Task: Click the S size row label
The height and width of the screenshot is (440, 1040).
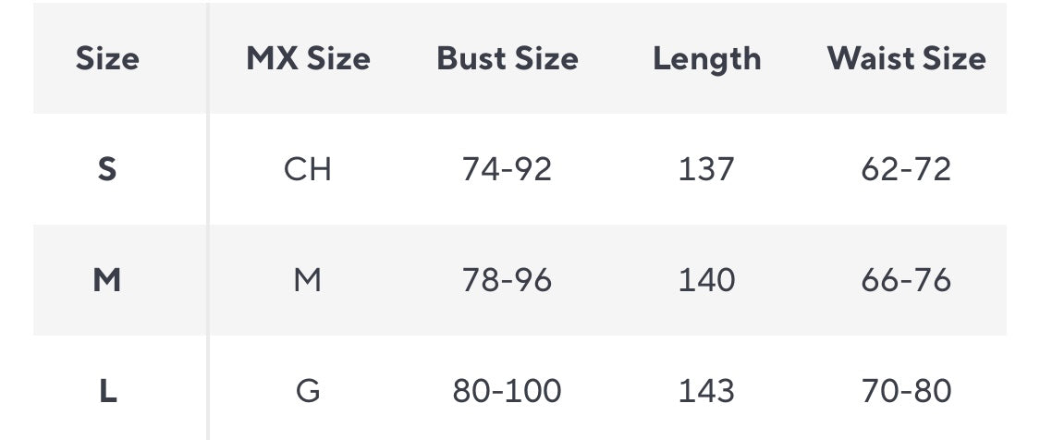Action: click(107, 169)
